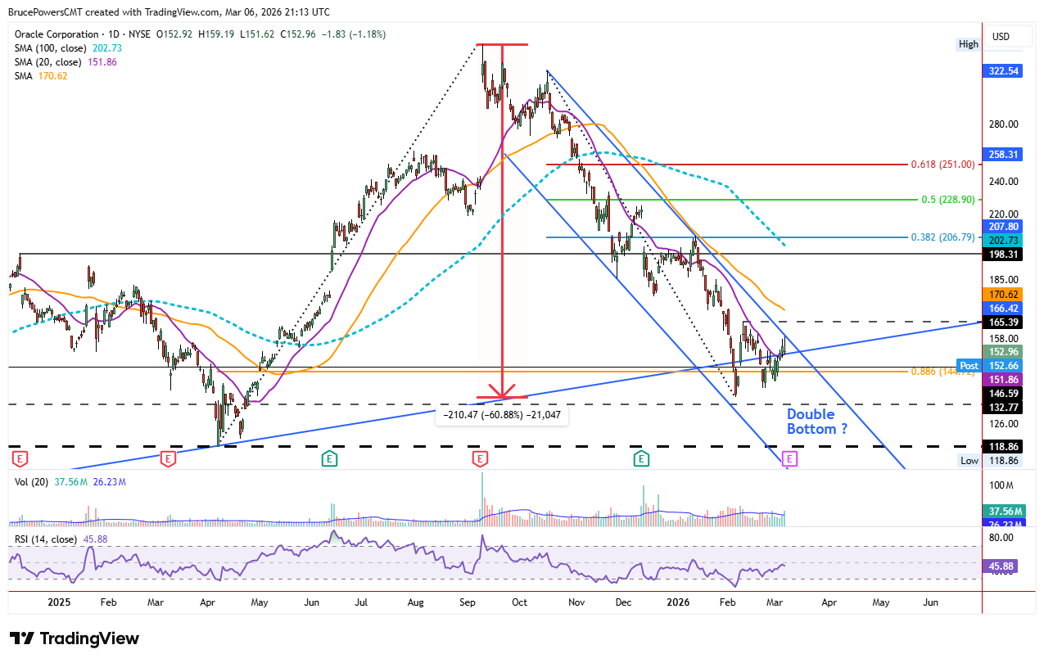Click the 240.00 price axis tick
This screenshot has width=1044, height=663.
point(1005,182)
